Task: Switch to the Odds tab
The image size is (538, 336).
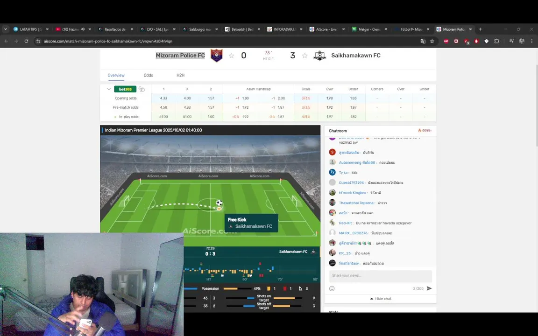Action: pos(148,75)
